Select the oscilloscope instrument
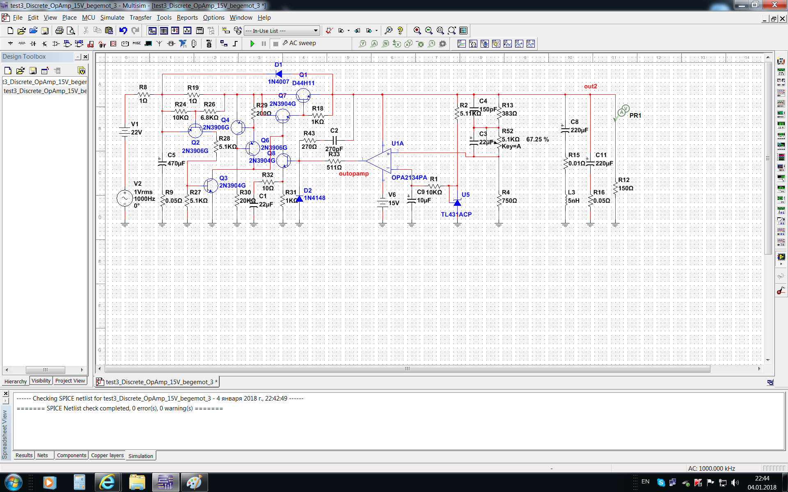 tap(781, 93)
